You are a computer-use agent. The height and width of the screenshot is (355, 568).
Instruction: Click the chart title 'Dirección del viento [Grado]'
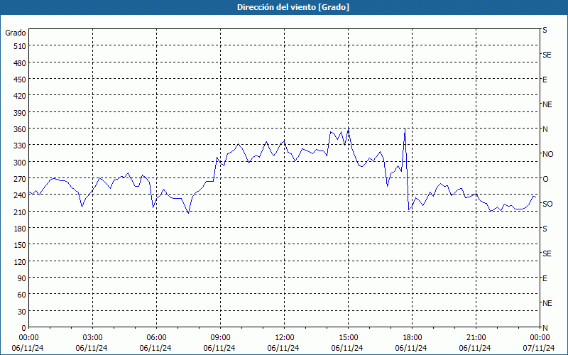point(293,7)
